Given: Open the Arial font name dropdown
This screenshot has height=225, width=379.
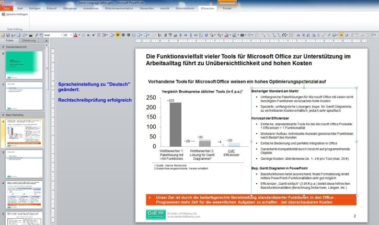Looking at the screenshot, I should coord(62,35).
